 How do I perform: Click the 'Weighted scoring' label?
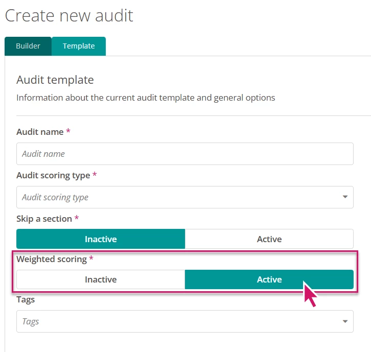(52, 259)
